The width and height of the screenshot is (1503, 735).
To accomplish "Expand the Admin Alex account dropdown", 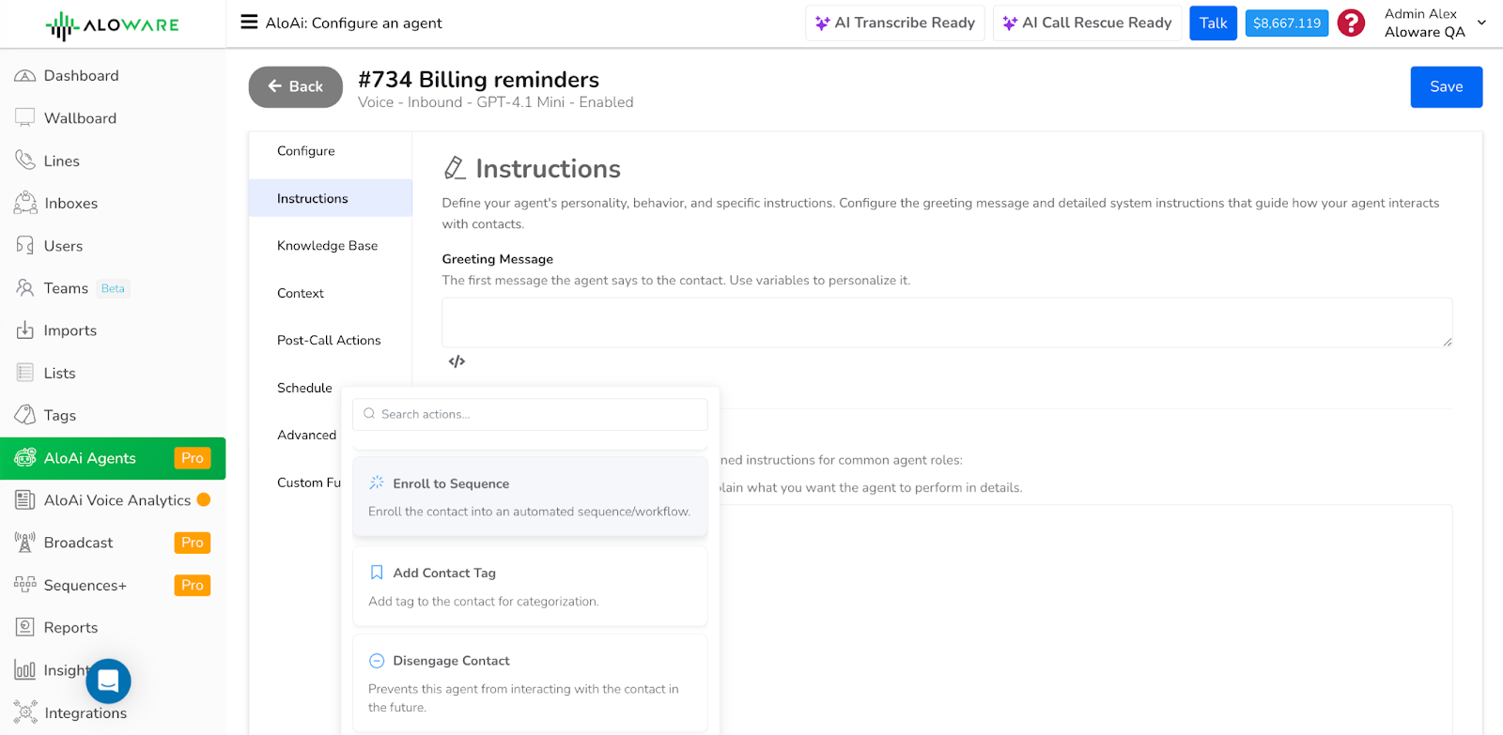I will click(x=1481, y=23).
